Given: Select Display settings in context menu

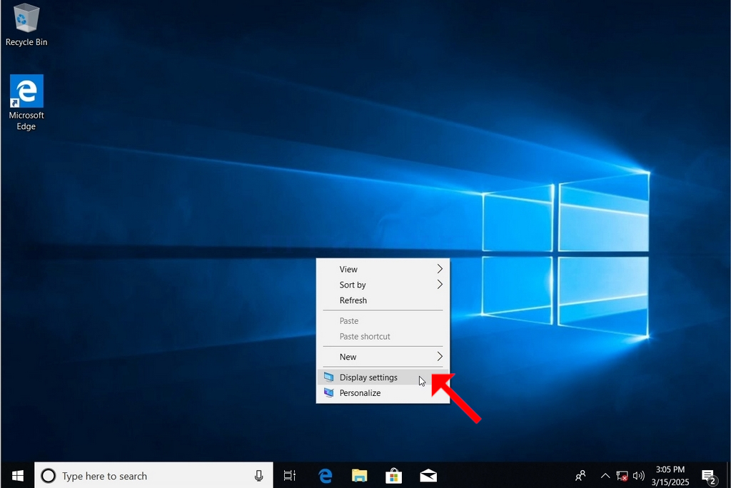Looking at the screenshot, I should [x=383, y=377].
